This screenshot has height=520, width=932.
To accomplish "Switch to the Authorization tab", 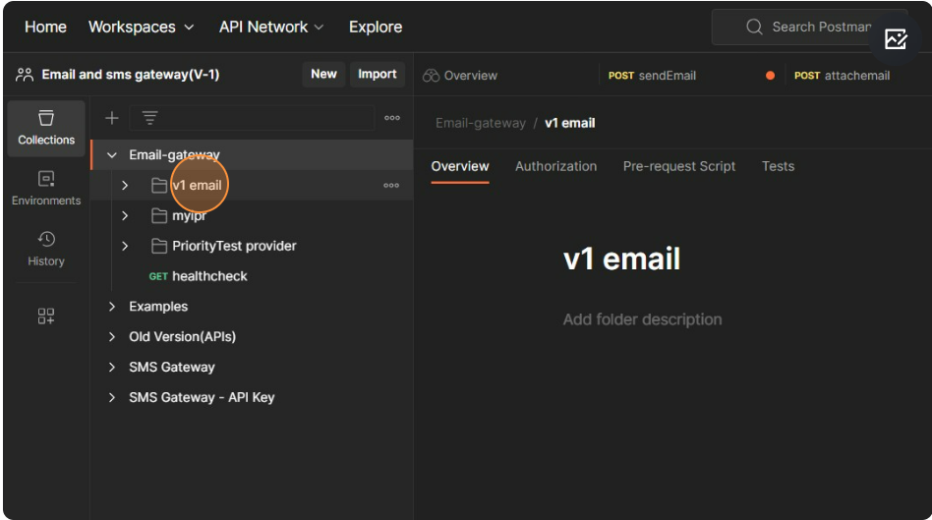I will click(555, 166).
